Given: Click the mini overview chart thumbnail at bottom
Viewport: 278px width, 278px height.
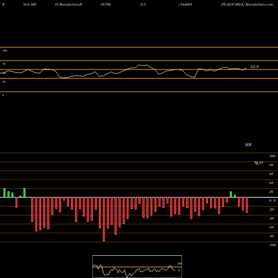Looking at the screenshot, I should click(x=137, y=266).
